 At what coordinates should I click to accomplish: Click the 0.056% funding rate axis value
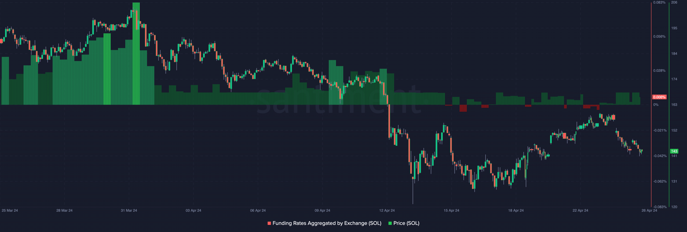click(x=659, y=36)
